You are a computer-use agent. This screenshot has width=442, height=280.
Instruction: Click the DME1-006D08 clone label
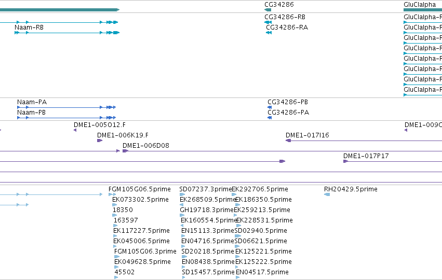146,146
